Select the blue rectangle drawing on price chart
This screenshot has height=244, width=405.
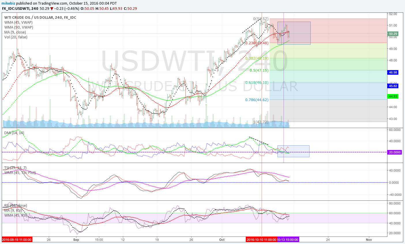click(x=294, y=33)
